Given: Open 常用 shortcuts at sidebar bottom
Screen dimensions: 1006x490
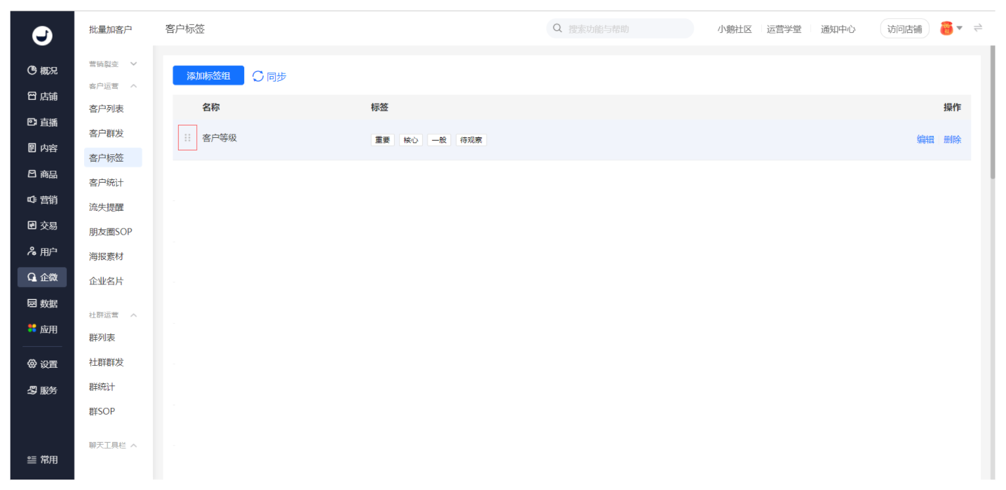Looking at the screenshot, I should point(42,460).
